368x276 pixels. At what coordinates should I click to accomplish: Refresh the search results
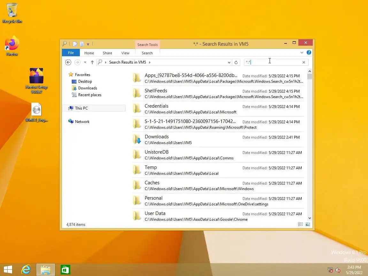(x=236, y=62)
